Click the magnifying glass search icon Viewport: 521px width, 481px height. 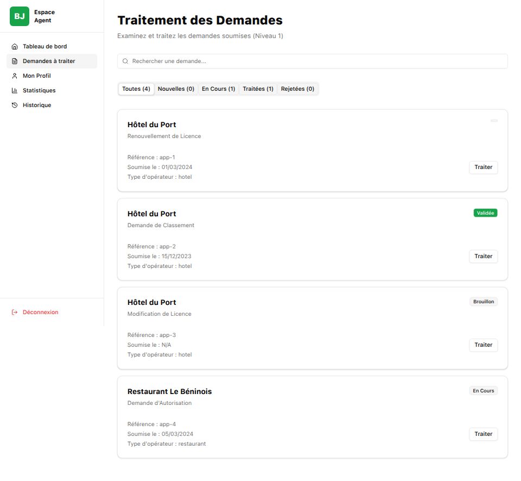[125, 61]
